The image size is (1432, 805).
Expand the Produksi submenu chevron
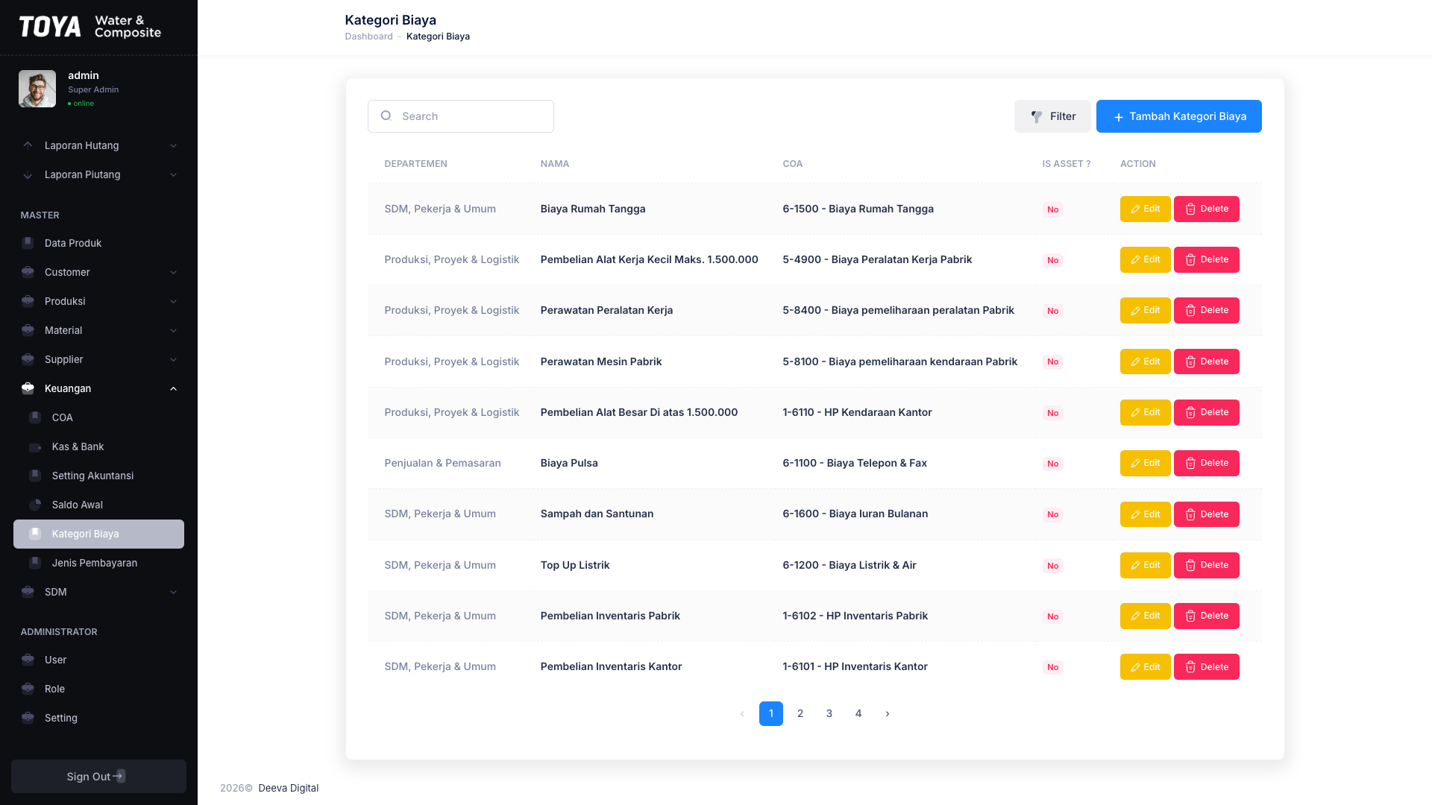(173, 301)
